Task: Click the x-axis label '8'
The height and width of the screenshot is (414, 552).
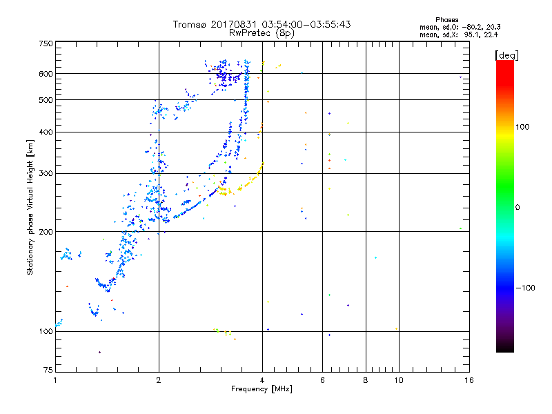Action: pyautogui.click(x=366, y=380)
